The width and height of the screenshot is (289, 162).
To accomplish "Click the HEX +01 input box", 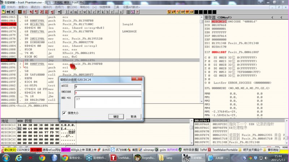I will coord(108,103).
